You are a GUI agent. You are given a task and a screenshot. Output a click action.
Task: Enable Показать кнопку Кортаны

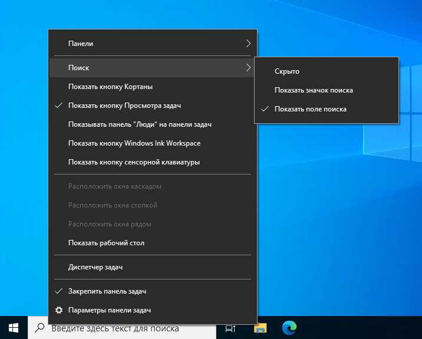153,87
